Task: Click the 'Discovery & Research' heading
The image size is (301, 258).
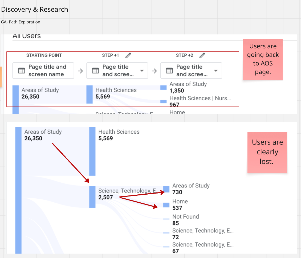Action: [35, 9]
